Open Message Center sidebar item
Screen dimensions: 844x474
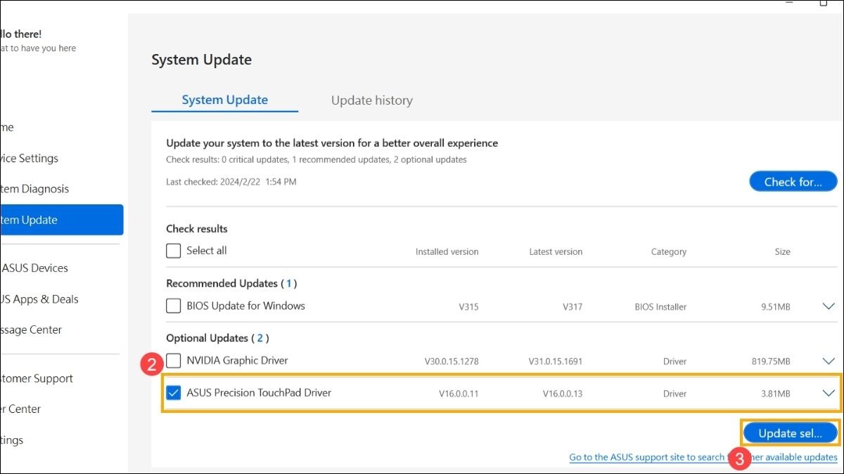tap(31, 330)
